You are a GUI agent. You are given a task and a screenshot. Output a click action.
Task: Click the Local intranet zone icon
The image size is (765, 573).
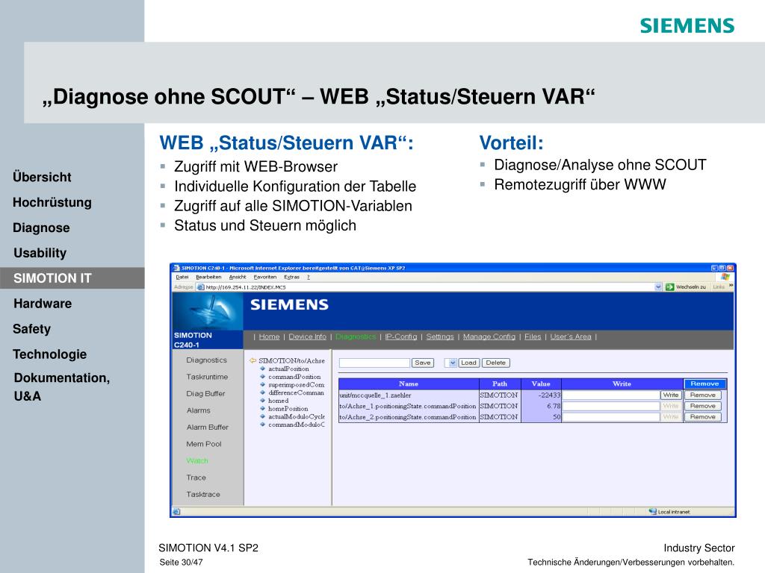(653, 511)
